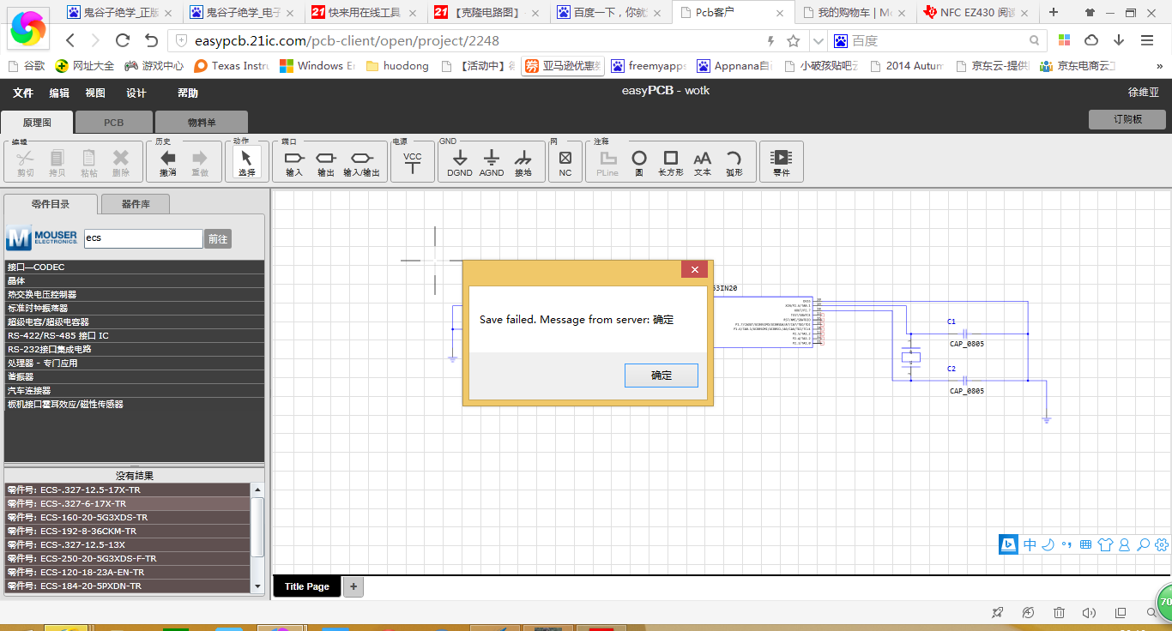Click the IME soft keyboard icon
This screenshot has width=1172, height=631.
point(1085,544)
